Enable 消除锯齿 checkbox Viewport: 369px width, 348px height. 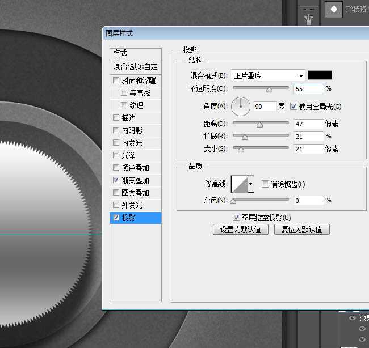point(265,184)
